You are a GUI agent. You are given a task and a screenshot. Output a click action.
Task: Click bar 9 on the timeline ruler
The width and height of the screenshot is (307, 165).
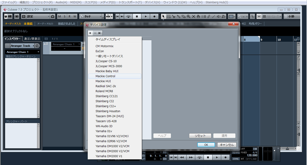click(261, 40)
